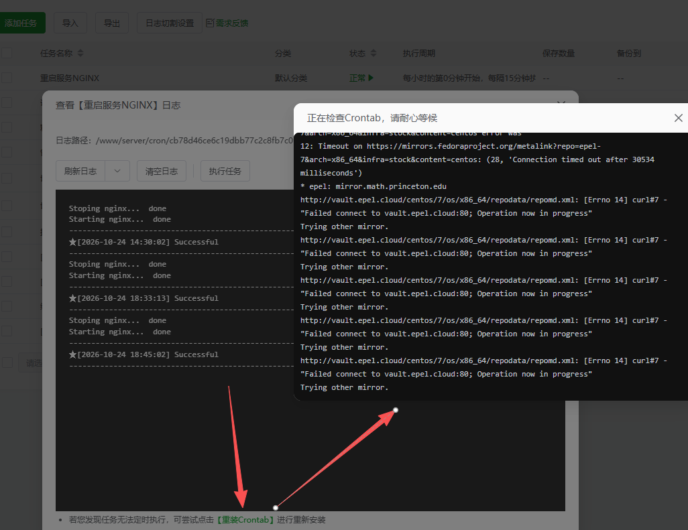
Task: Click the 14:30:02 Successful log line
Action: 144,242
